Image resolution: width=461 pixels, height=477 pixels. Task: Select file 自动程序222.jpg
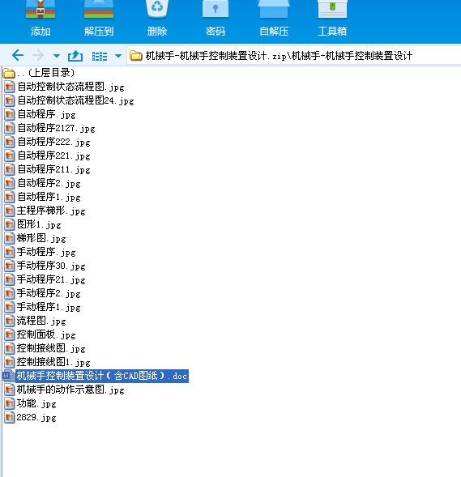click(48, 142)
